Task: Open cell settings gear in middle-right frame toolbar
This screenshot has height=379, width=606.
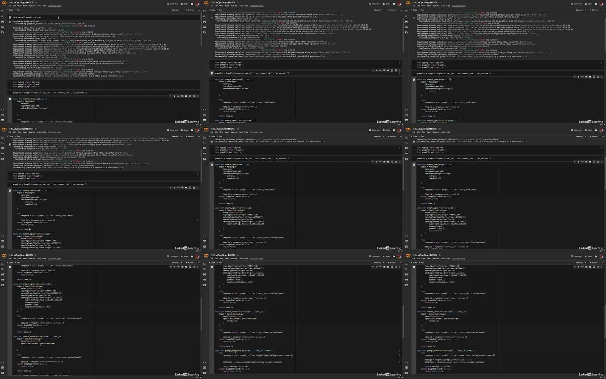Action: click(x=590, y=162)
